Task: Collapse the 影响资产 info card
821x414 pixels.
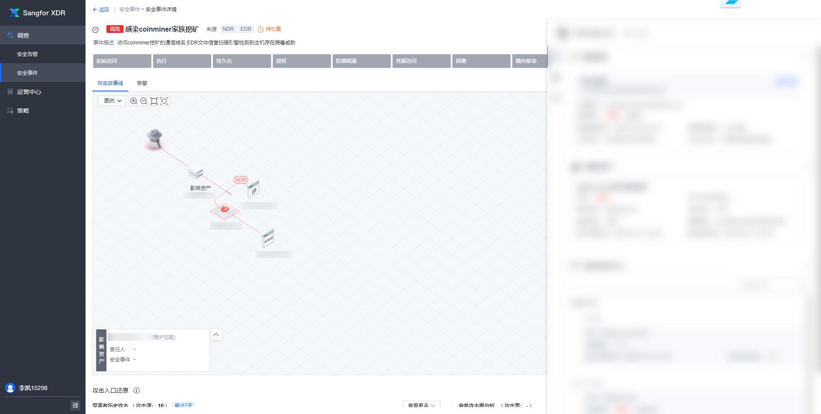Action: coord(216,335)
